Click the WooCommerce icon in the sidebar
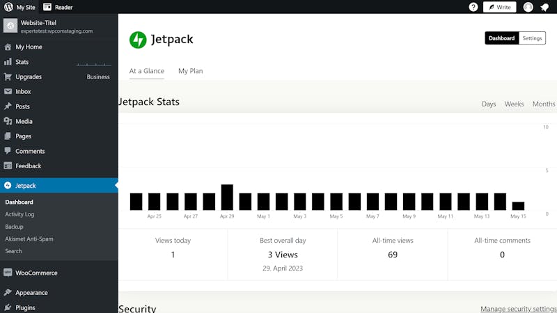 8,273
